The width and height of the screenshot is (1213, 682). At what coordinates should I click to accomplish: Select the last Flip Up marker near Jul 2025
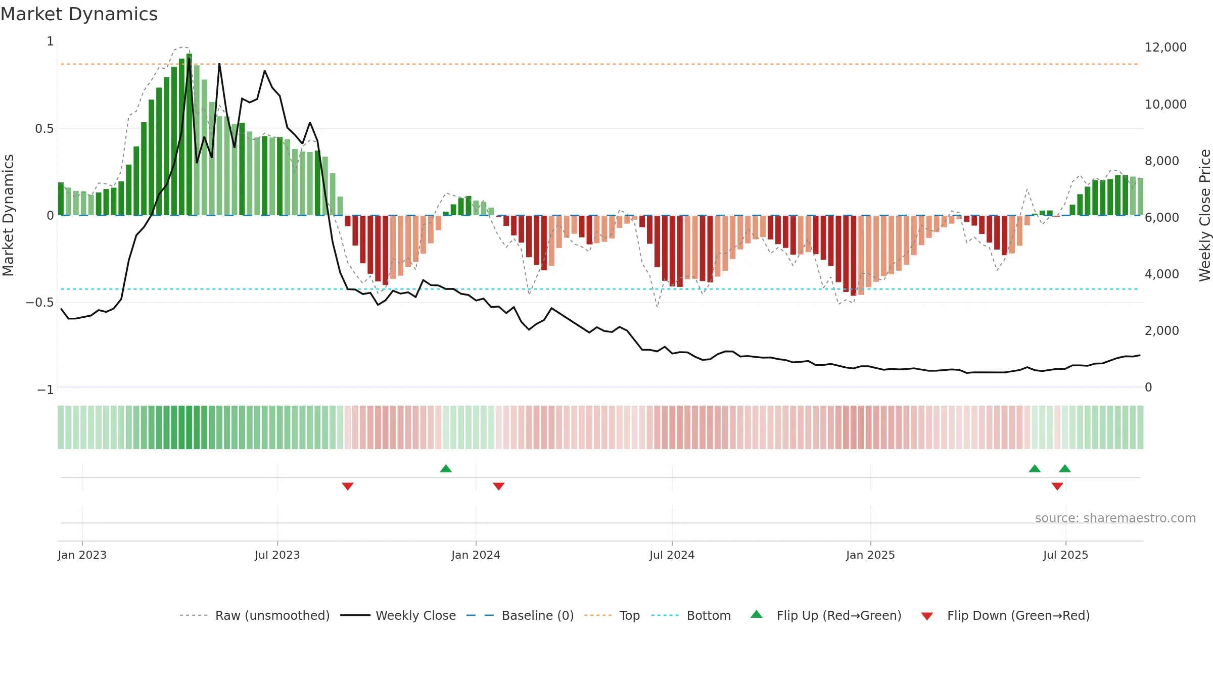(1065, 468)
